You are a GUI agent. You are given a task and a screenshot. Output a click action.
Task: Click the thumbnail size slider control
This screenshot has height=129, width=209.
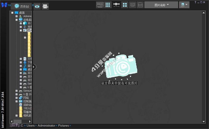click(116, 4)
